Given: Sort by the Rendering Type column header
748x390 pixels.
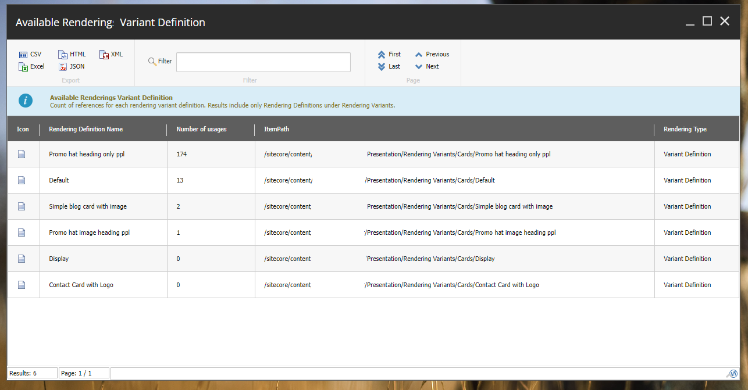Looking at the screenshot, I should [x=685, y=129].
